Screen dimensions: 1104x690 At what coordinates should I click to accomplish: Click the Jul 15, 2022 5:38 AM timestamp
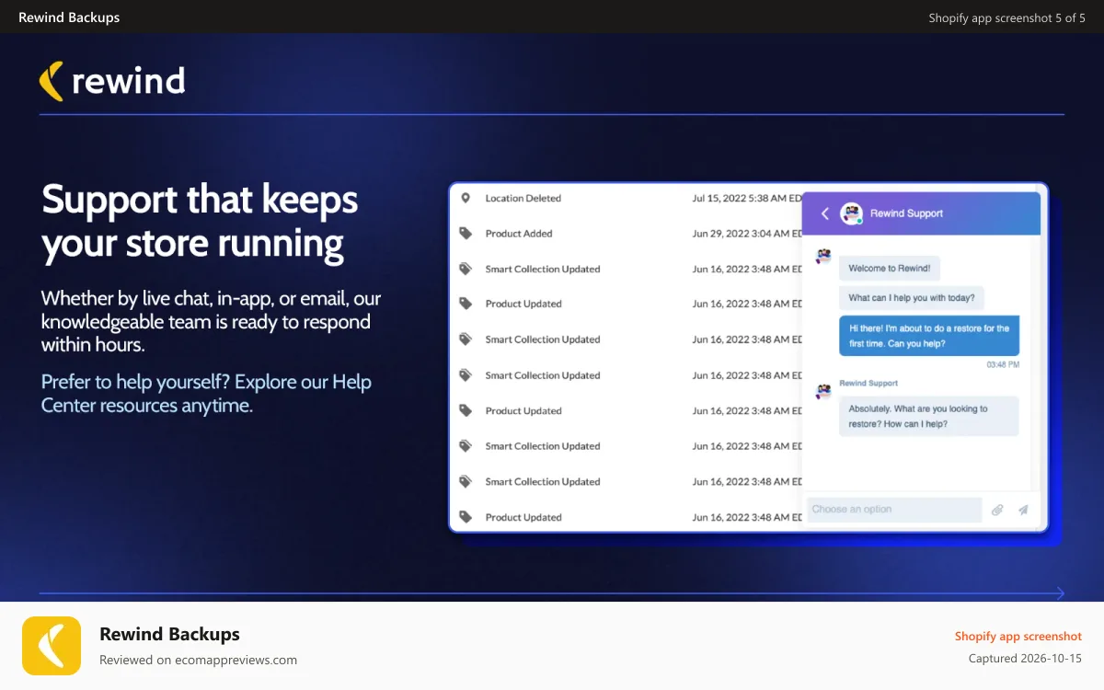pos(749,198)
